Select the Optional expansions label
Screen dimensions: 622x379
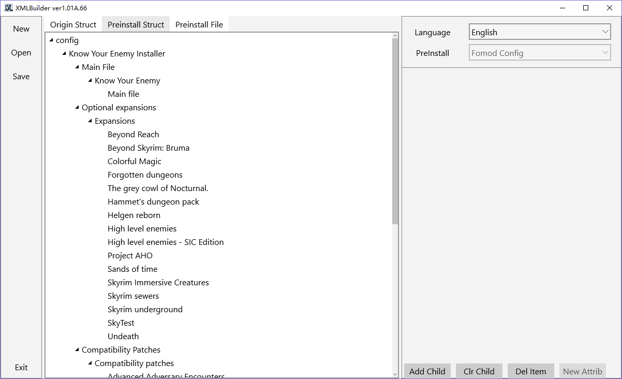(x=119, y=108)
